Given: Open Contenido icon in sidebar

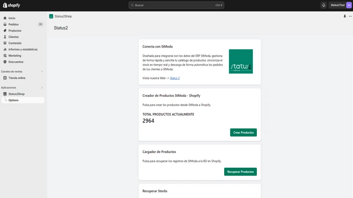Looking at the screenshot, I should pos(5,43).
